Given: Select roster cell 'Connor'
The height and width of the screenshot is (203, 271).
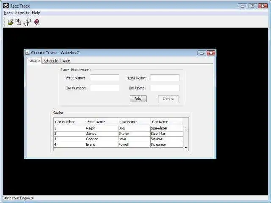Looking at the screenshot, I should (x=102, y=139).
